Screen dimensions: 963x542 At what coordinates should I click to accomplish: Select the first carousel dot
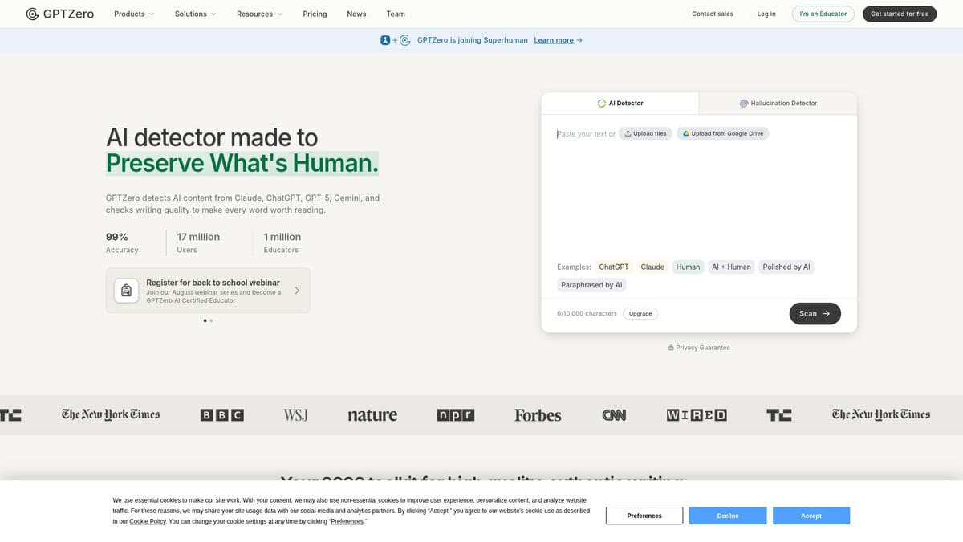coord(205,320)
